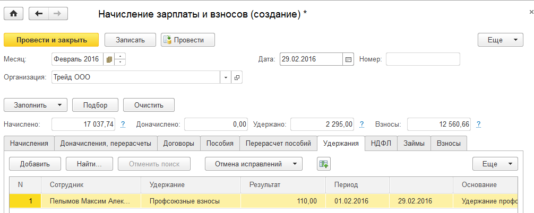Click the question mark next to Начислено
534x213 pixels.
123,125
